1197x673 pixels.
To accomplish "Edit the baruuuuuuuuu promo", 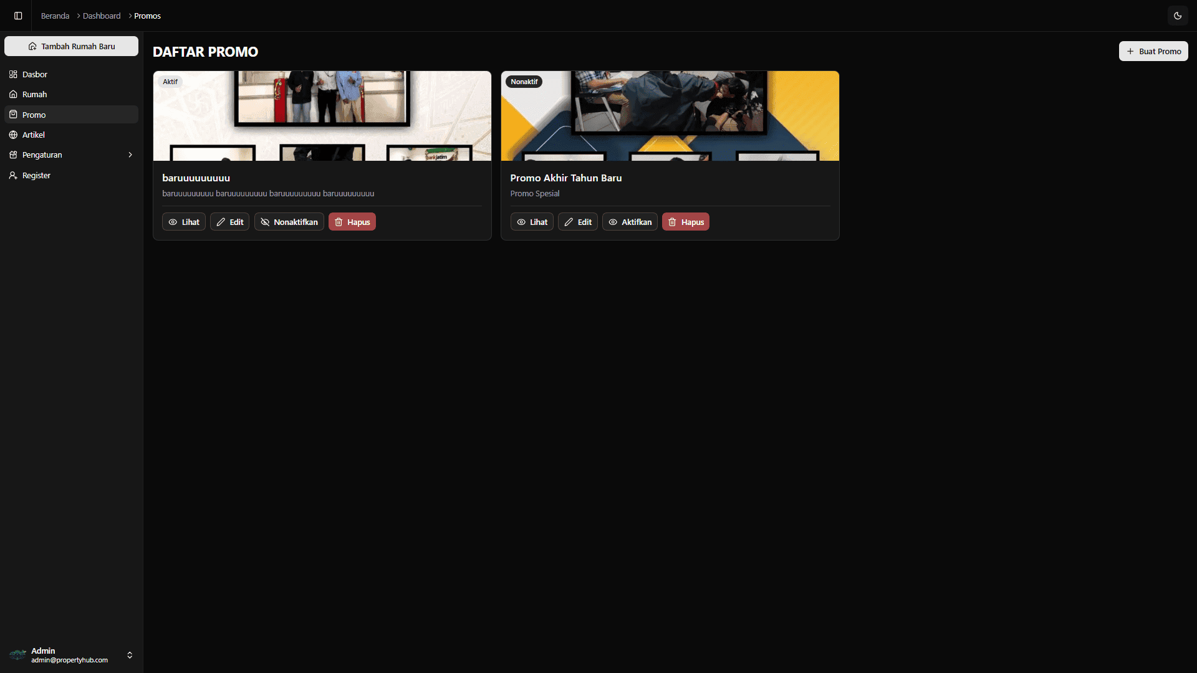I will pos(229,222).
